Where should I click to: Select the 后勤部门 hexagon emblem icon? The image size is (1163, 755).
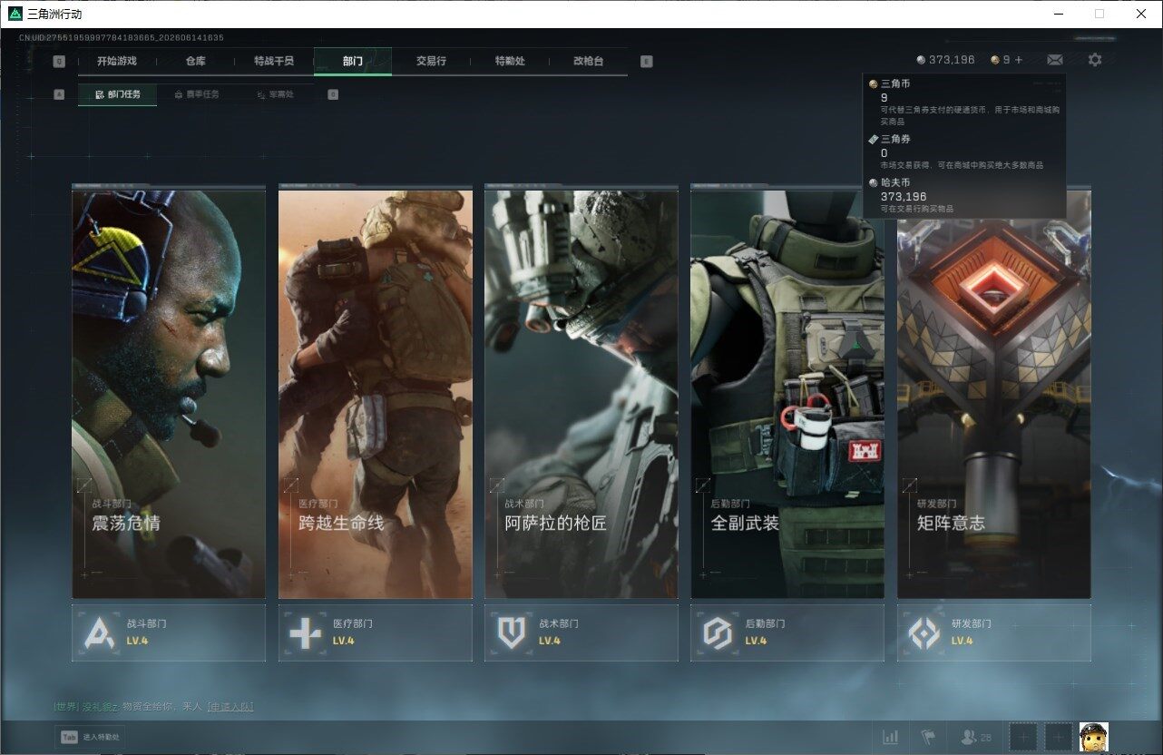pos(718,632)
